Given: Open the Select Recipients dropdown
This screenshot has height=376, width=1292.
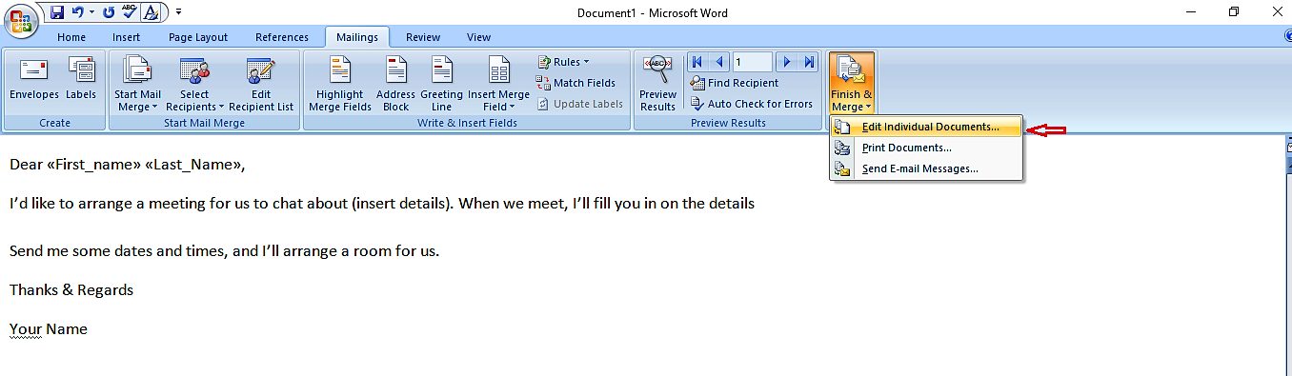Looking at the screenshot, I should [x=194, y=84].
